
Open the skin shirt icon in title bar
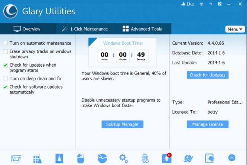pyautogui.click(x=201, y=4)
